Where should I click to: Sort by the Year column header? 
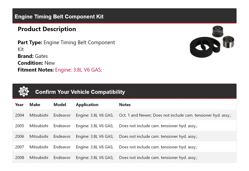click(19, 105)
